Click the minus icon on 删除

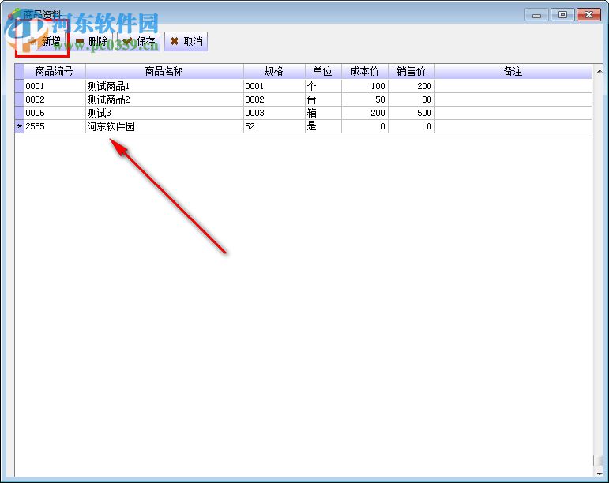pyautogui.click(x=80, y=41)
